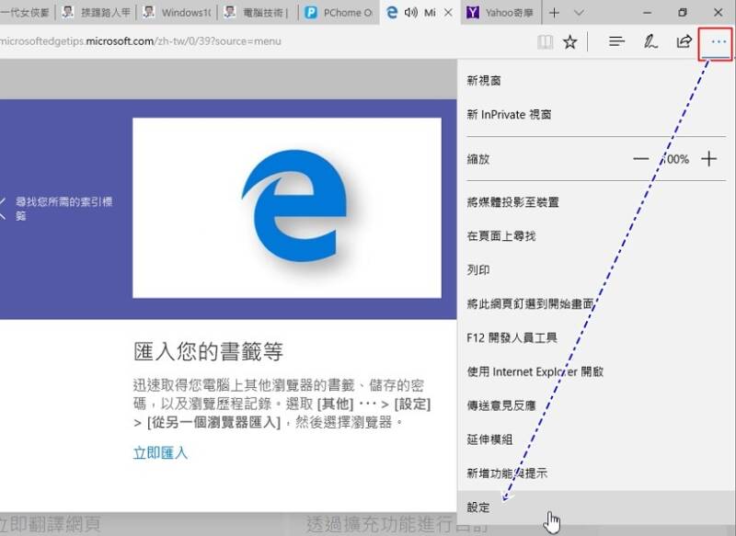
Task: Click the 100% zoom value
Action: (675, 159)
